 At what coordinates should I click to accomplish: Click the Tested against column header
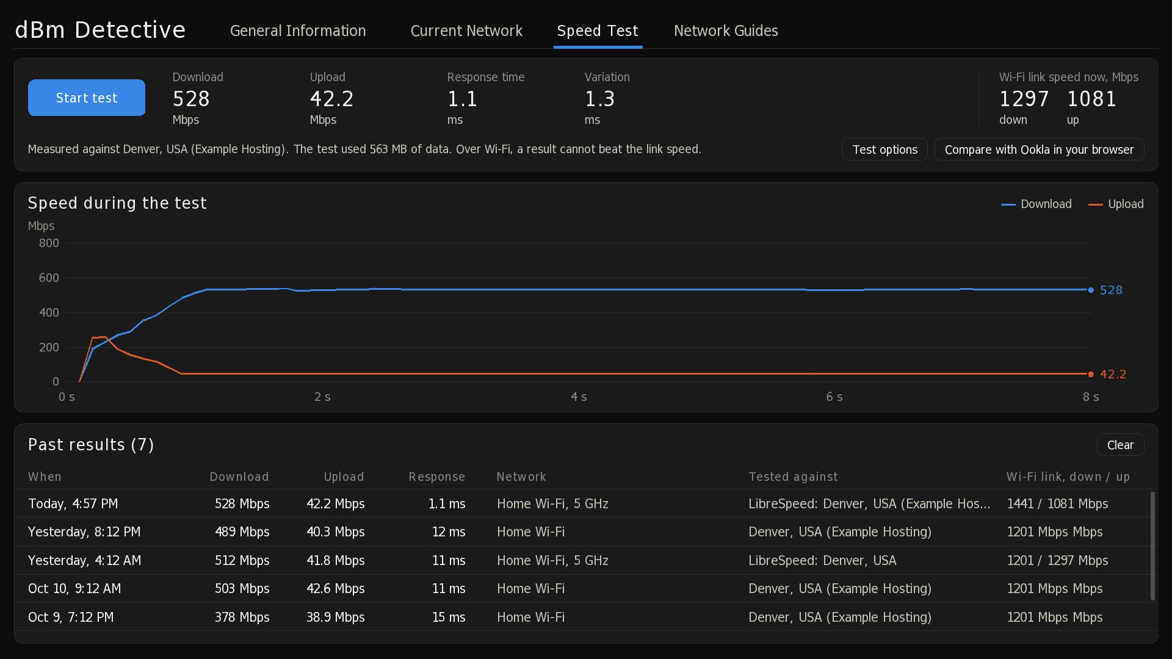(793, 477)
